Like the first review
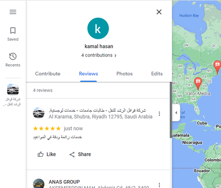The image size is (221, 188). pos(46,154)
